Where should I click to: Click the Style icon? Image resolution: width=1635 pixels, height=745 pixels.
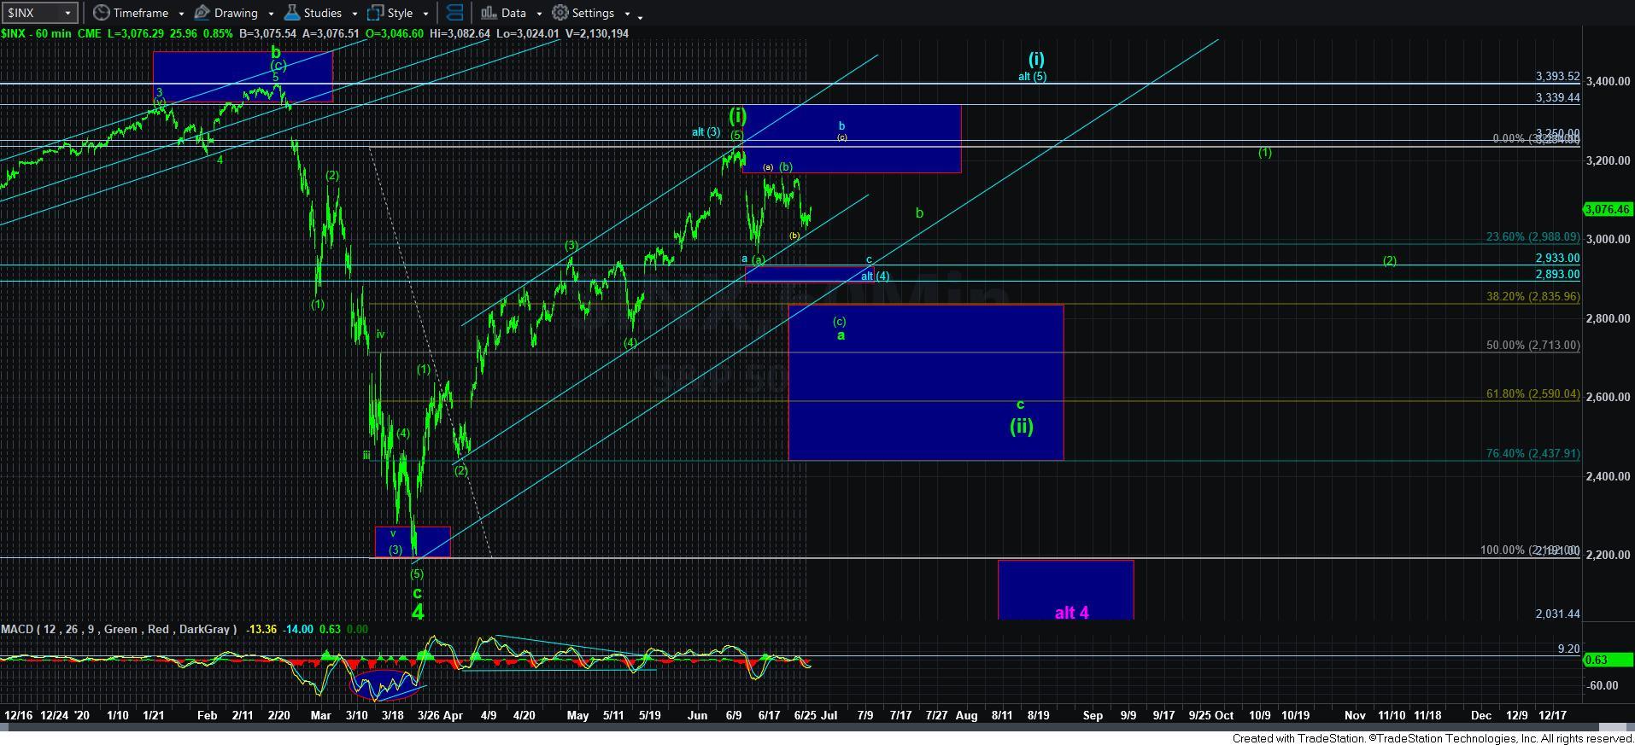[375, 13]
